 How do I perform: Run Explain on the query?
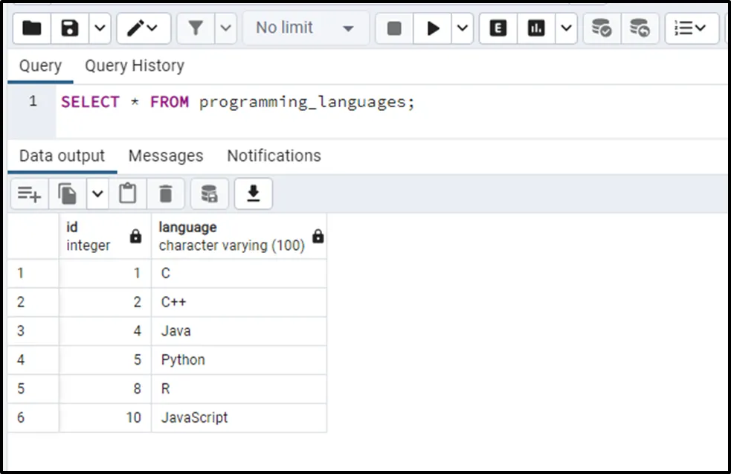pos(498,28)
